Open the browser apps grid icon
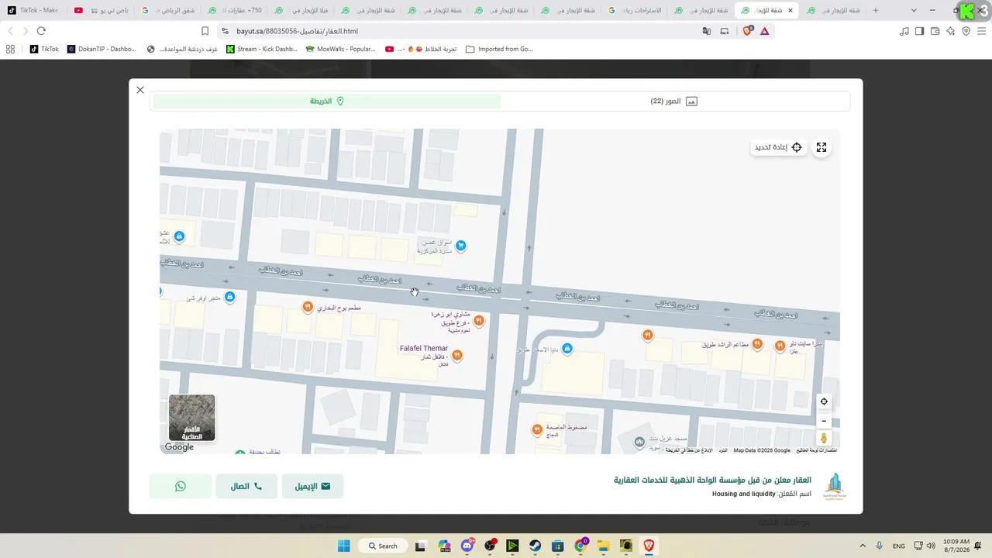Viewport: 992px width, 558px height. 10,49
